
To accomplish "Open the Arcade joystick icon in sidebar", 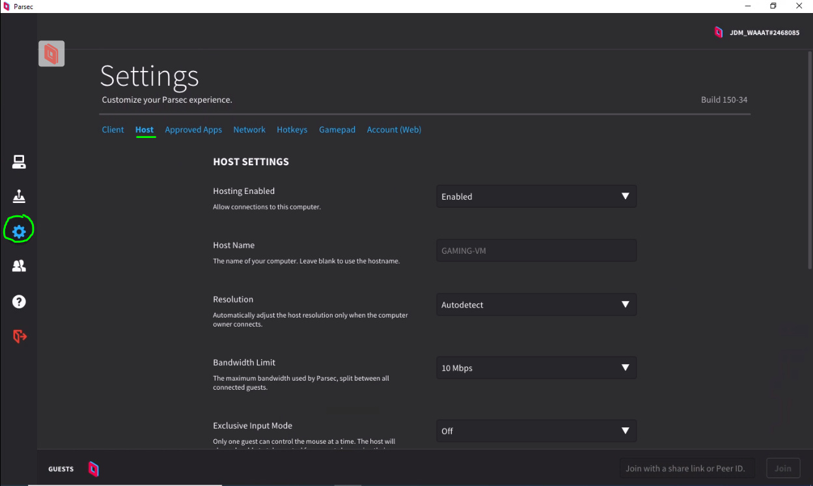I will point(19,196).
